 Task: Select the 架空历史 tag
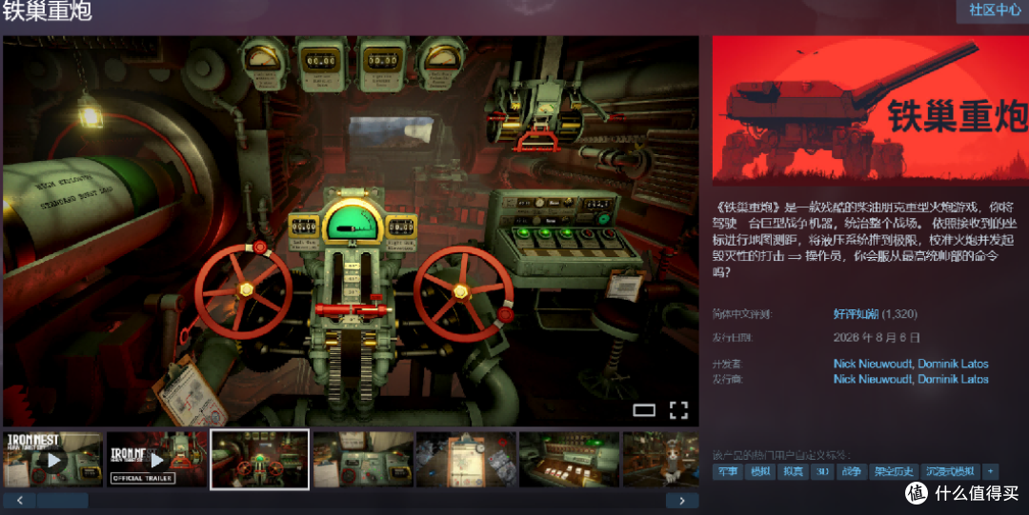(x=893, y=471)
